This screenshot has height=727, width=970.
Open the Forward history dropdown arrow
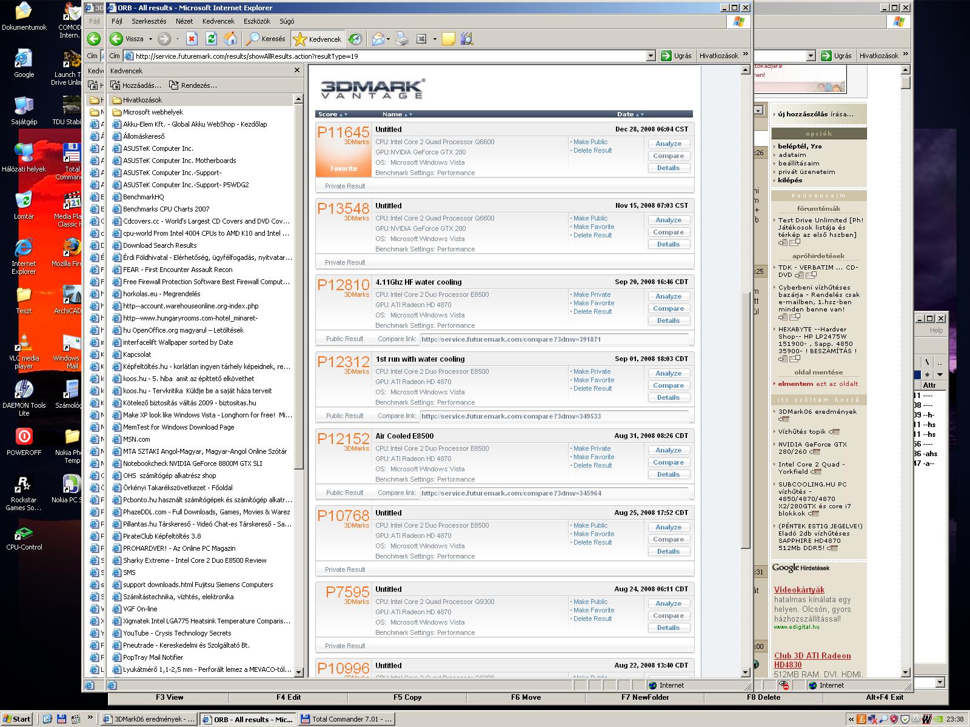coord(178,39)
